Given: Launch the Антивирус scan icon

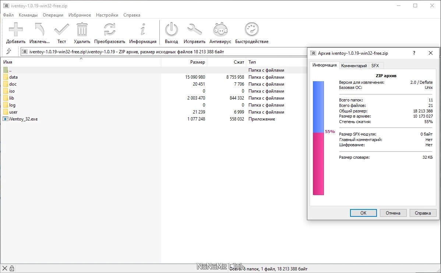Looking at the screenshot, I should [220, 29].
